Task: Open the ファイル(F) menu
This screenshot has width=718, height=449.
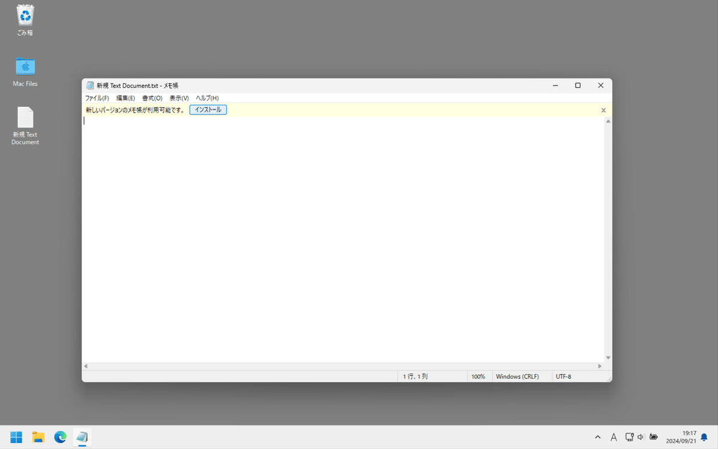Action: 96,98
